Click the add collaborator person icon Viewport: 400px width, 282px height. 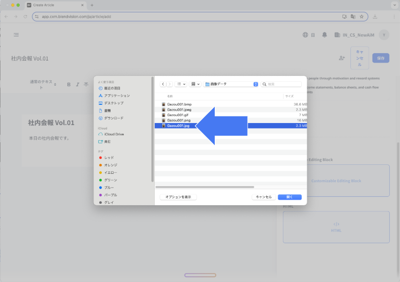pyautogui.click(x=342, y=58)
